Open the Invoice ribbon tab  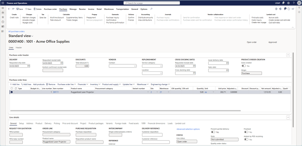[x=91, y=9]
